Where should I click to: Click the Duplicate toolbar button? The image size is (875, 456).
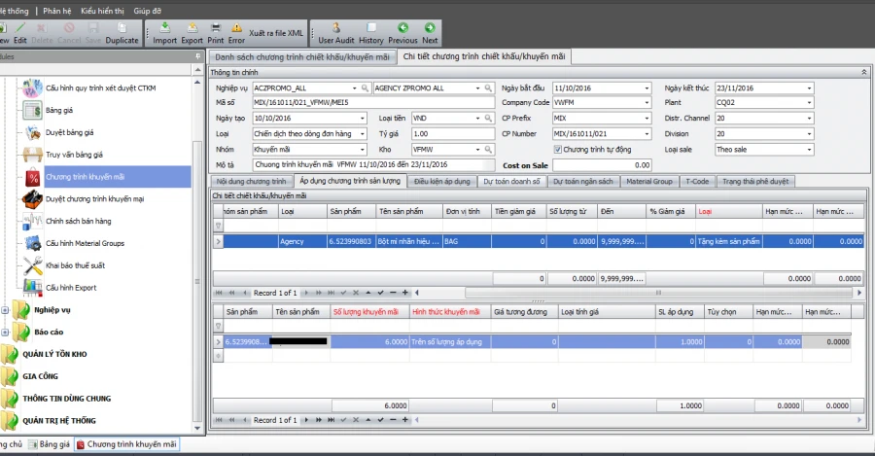122,33
